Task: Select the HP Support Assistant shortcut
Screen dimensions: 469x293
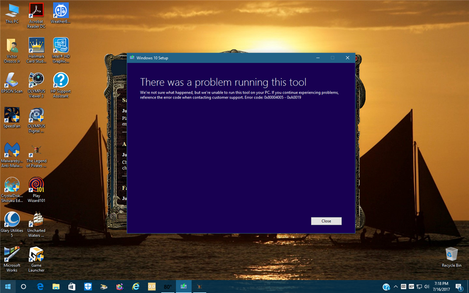Action: point(61,85)
